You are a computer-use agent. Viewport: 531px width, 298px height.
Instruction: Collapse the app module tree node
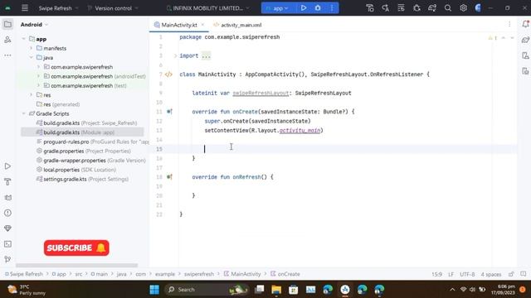24,39
